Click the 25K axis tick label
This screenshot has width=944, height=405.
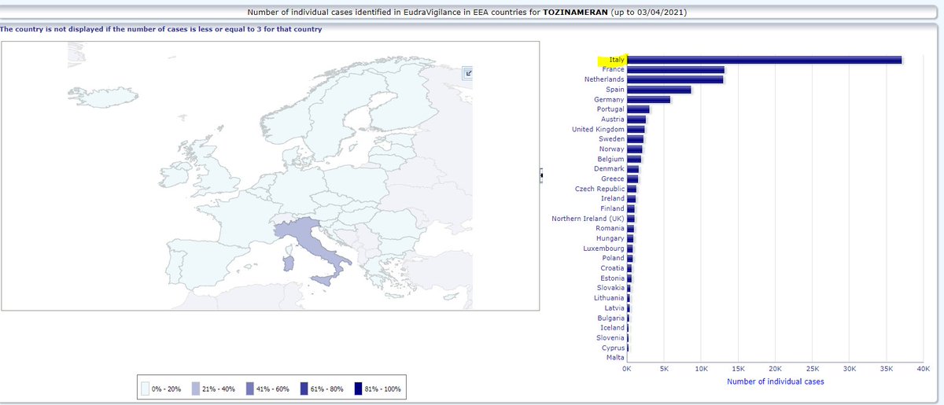(813, 368)
